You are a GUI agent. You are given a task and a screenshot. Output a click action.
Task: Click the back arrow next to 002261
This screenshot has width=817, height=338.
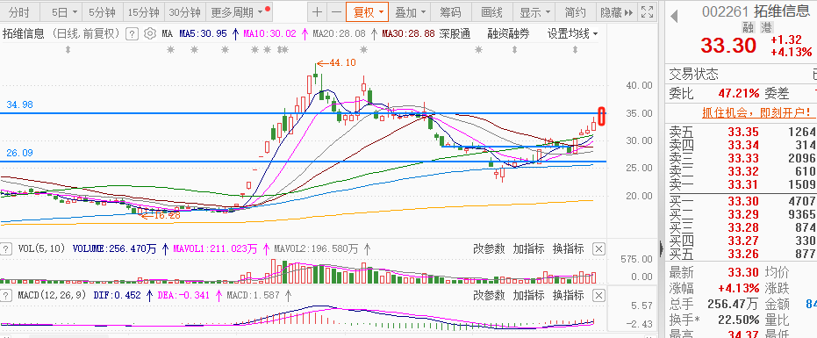pyautogui.click(x=674, y=16)
